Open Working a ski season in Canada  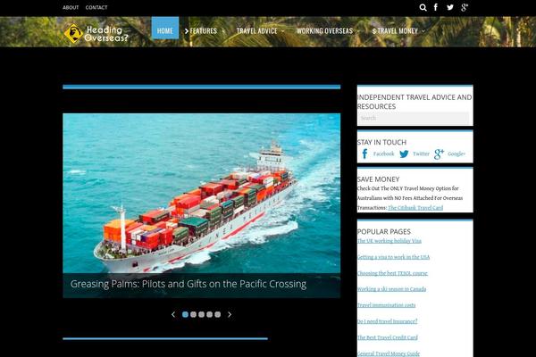(392, 289)
